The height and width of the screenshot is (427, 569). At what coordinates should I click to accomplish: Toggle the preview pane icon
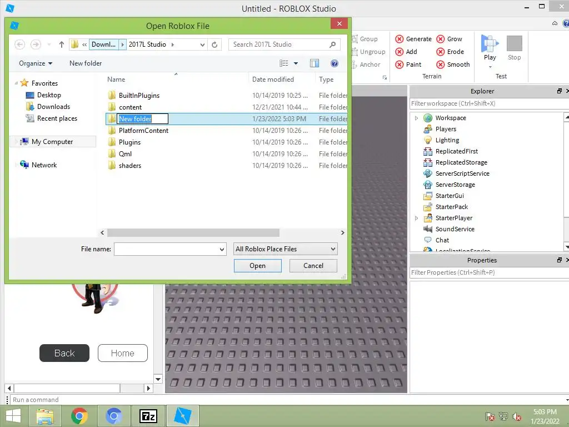tap(315, 63)
